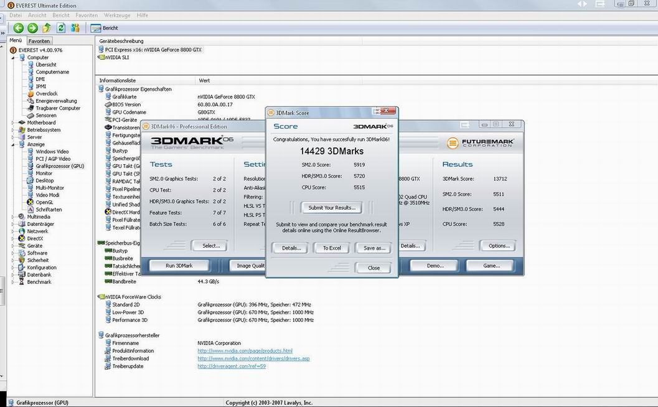
Task: Click the PCI Express x16 device icon
Action: [101, 50]
